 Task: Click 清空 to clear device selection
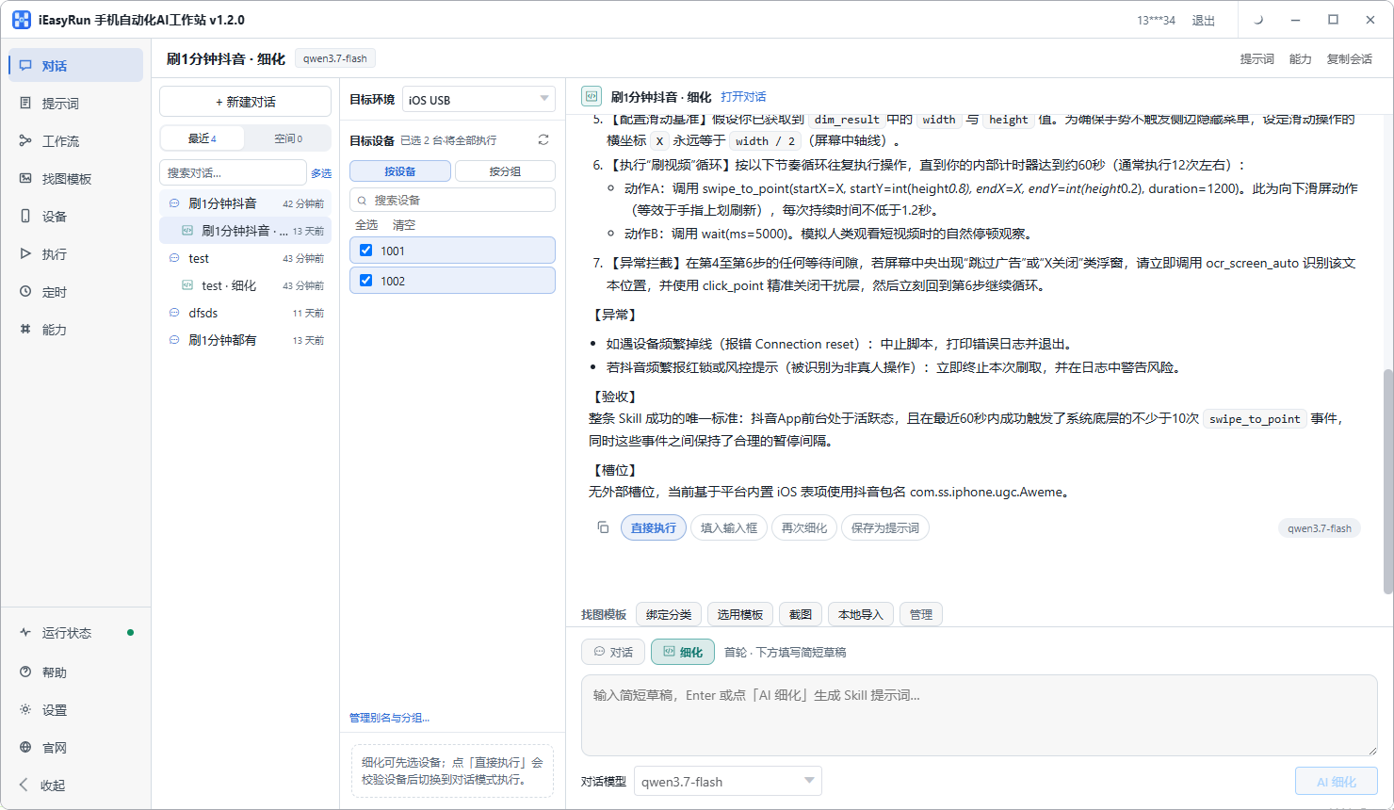pos(404,225)
